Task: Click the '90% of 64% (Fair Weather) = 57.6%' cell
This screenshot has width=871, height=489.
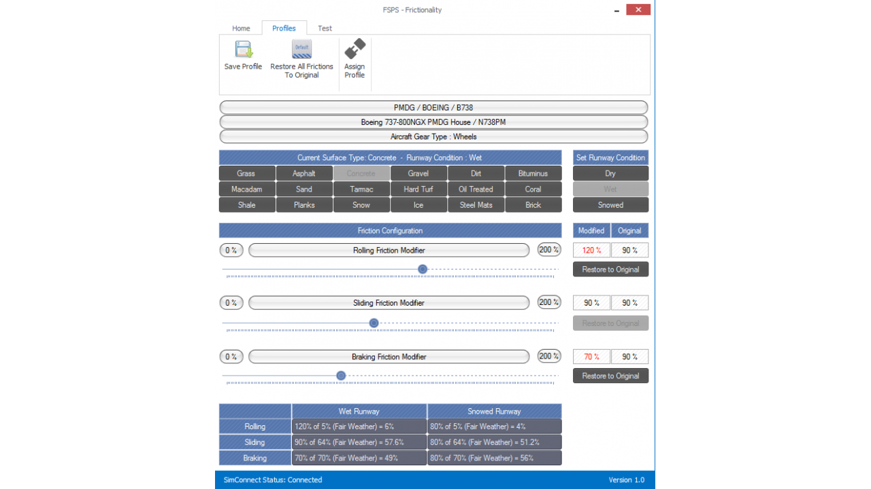Action: tap(359, 442)
